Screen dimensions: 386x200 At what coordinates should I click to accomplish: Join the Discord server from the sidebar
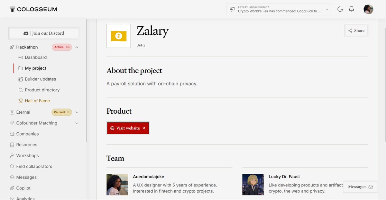coord(44,33)
